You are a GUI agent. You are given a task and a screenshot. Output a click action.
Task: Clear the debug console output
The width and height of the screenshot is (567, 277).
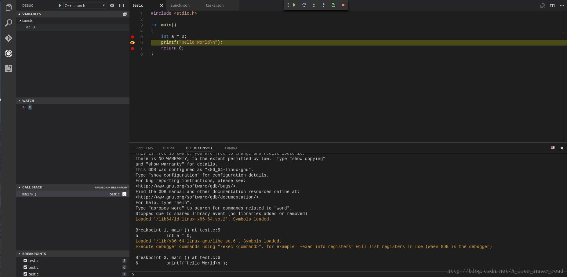[x=552, y=148]
